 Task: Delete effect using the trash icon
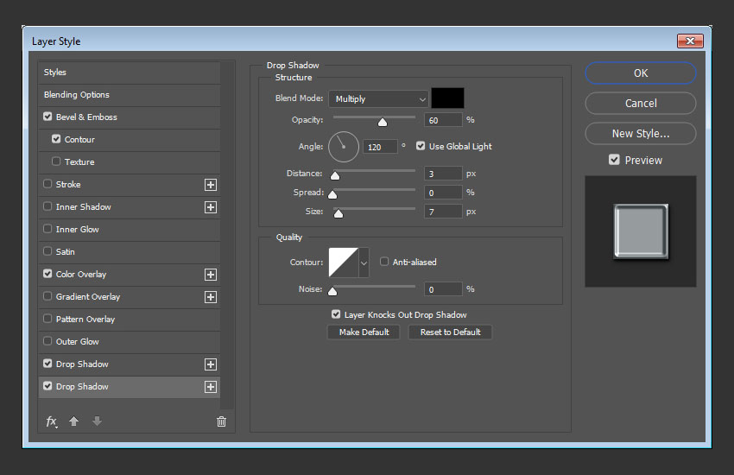tap(221, 421)
